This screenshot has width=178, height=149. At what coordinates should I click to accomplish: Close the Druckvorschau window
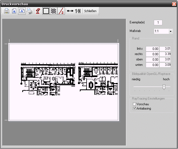(174, 4)
